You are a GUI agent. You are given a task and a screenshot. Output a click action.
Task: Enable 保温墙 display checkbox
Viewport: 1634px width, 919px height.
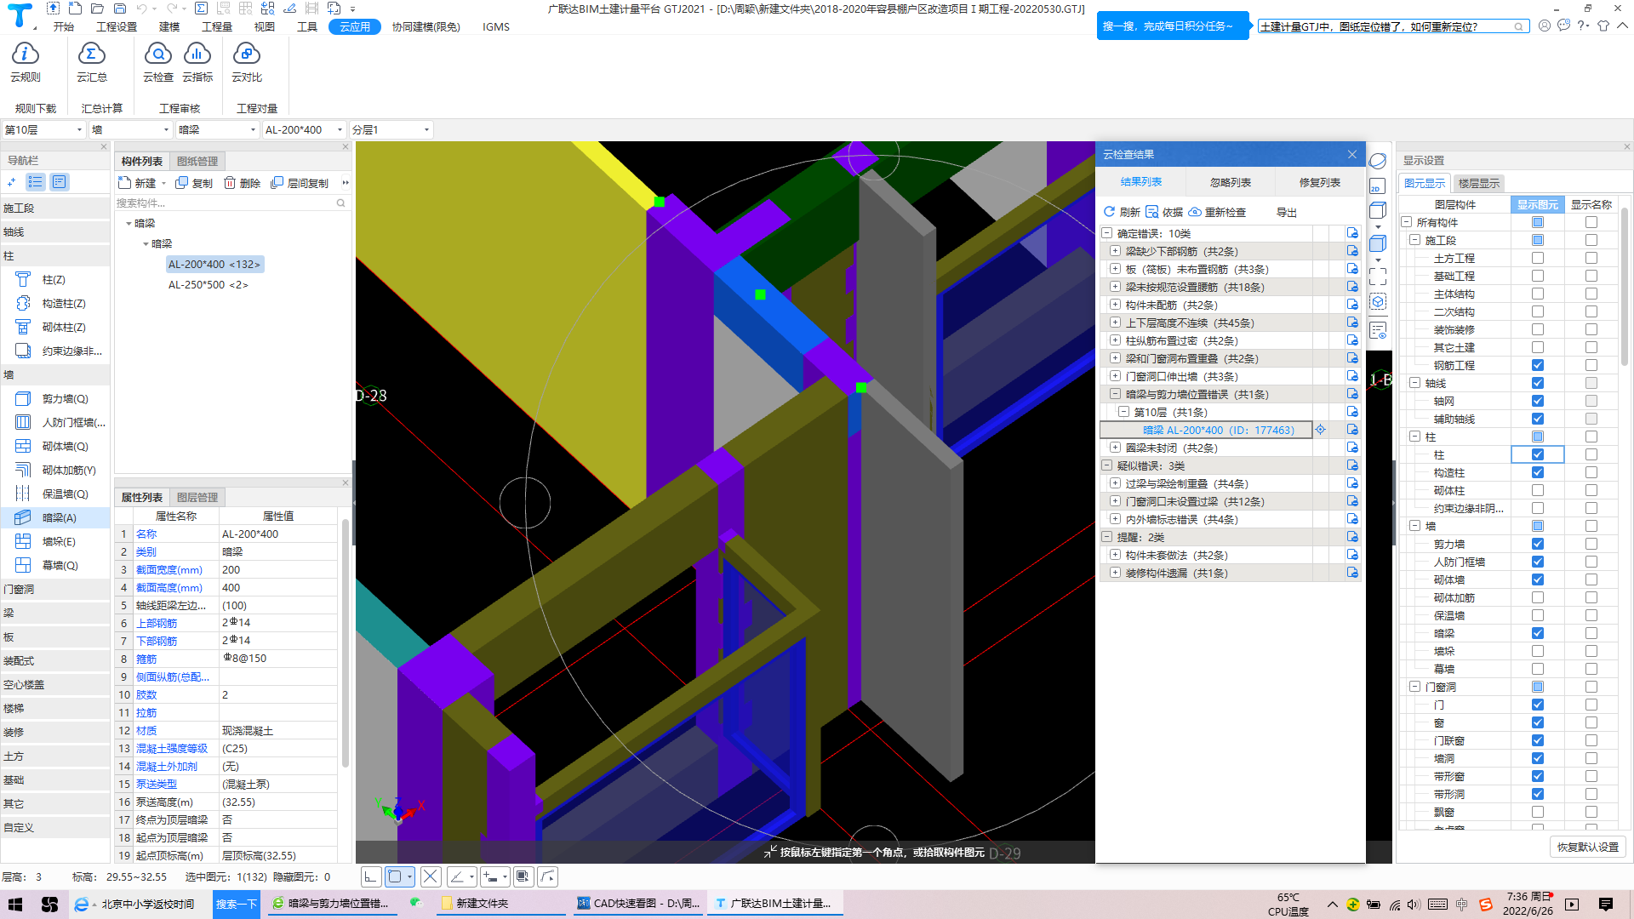pos(1538,615)
